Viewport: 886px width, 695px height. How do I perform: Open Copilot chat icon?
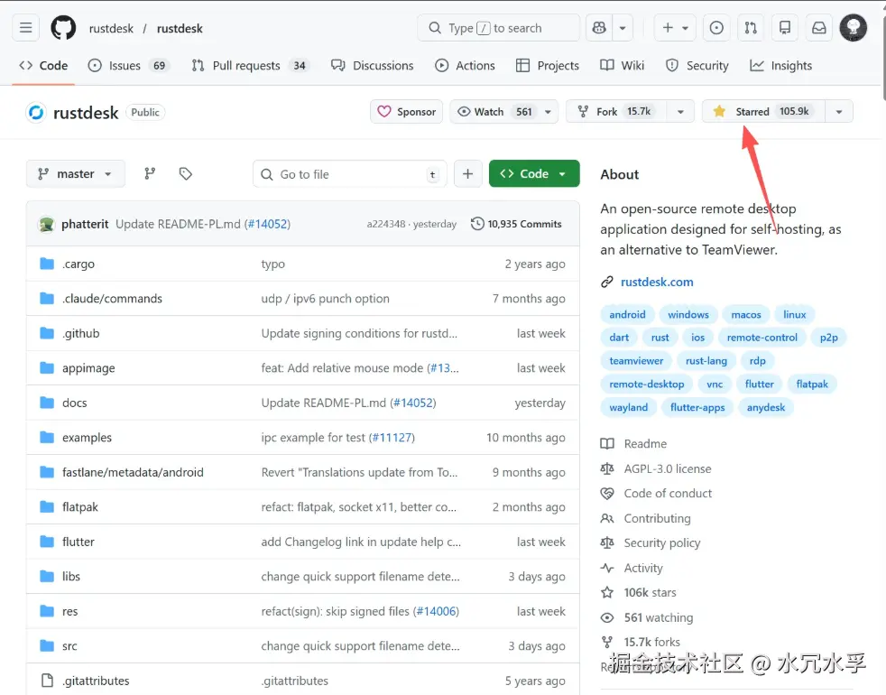596,28
